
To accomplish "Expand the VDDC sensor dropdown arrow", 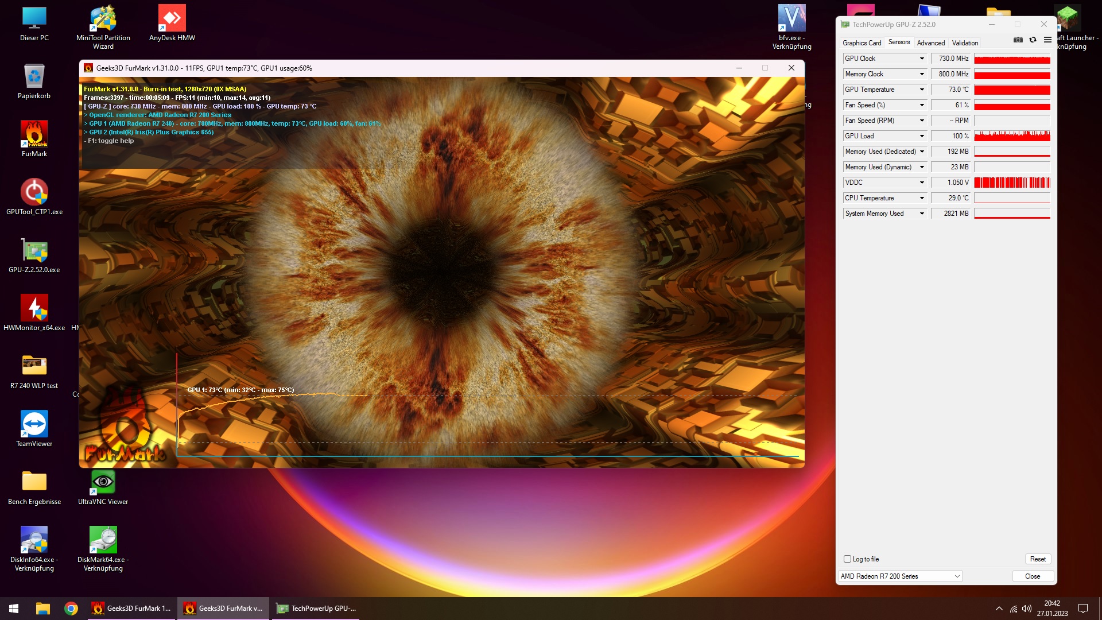I will 922,183.
